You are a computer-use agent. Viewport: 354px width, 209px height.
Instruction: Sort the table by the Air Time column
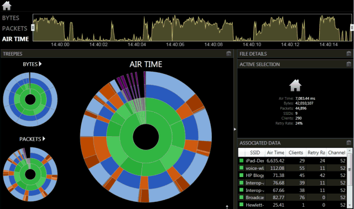click(275, 153)
